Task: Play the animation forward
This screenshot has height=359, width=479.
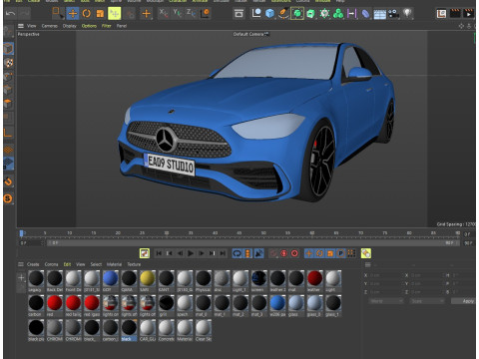Action: pos(191,253)
